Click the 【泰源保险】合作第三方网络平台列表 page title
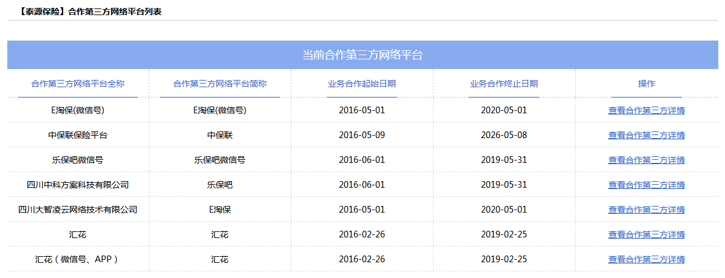 pos(86,12)
